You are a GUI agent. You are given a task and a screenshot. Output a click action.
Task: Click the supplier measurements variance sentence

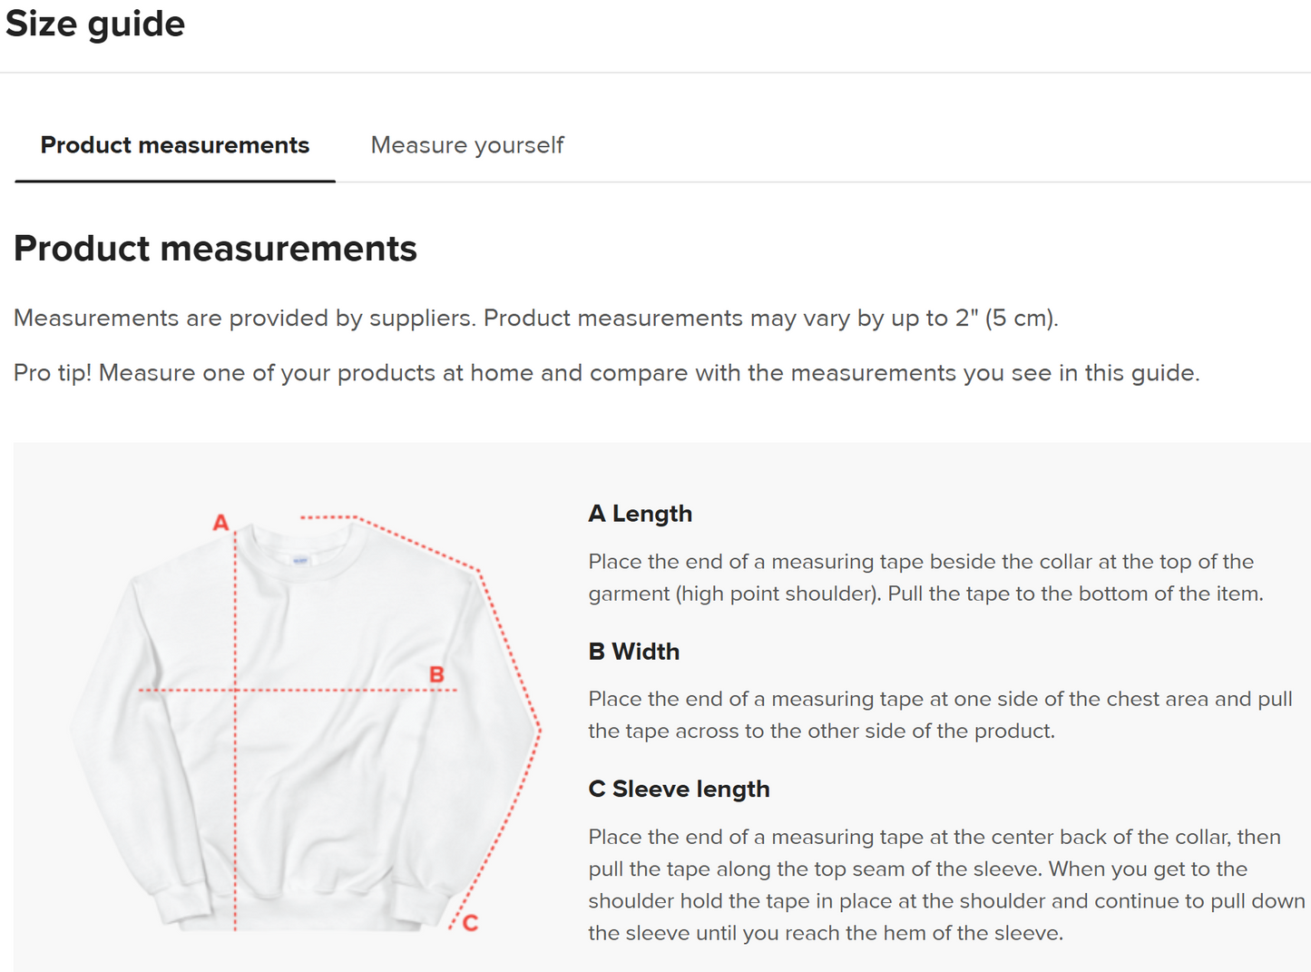[x=535, y=319]
